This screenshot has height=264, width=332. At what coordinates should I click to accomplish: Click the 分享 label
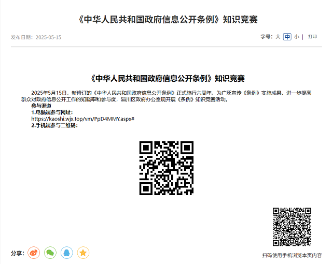point(18,253)
